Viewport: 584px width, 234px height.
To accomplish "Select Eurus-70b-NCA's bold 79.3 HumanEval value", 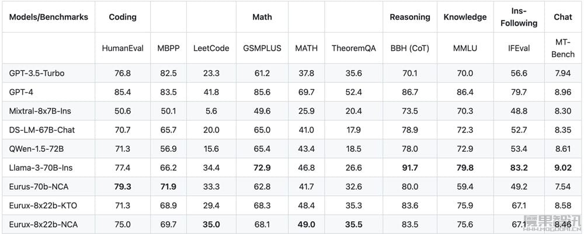I will point(123,187).
